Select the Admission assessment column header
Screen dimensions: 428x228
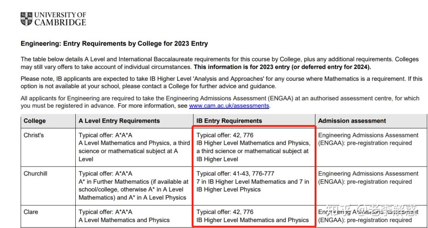(x=352, y=121)
